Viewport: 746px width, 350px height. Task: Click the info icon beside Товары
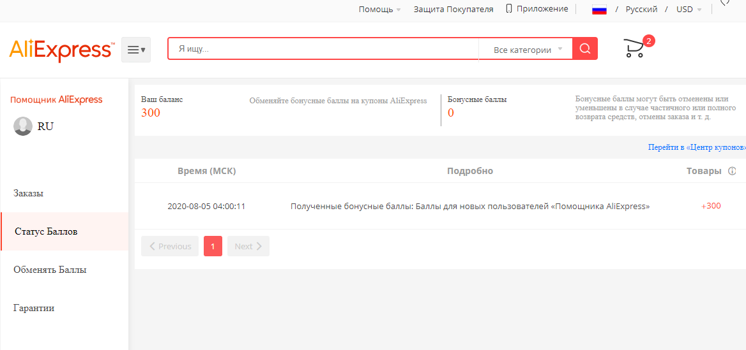coord(732,171)
